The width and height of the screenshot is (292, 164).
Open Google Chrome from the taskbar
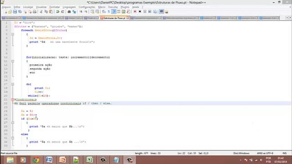pos(36,160)
